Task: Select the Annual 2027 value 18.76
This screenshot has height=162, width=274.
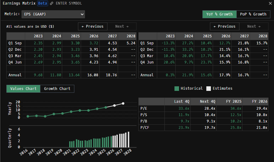Action: (111, 75)
